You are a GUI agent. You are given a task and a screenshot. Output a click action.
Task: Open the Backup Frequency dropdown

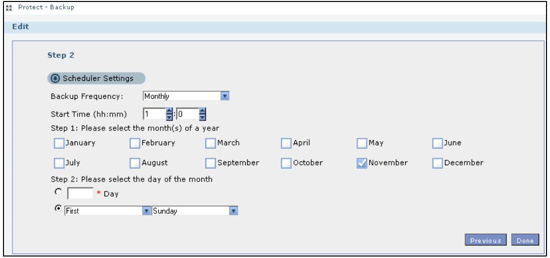[225, 96]
